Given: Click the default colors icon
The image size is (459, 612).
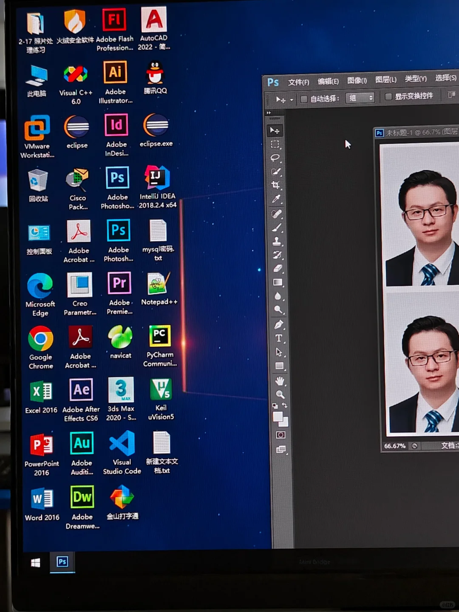Looking at the screenshot, I should [x=275, y=406].
